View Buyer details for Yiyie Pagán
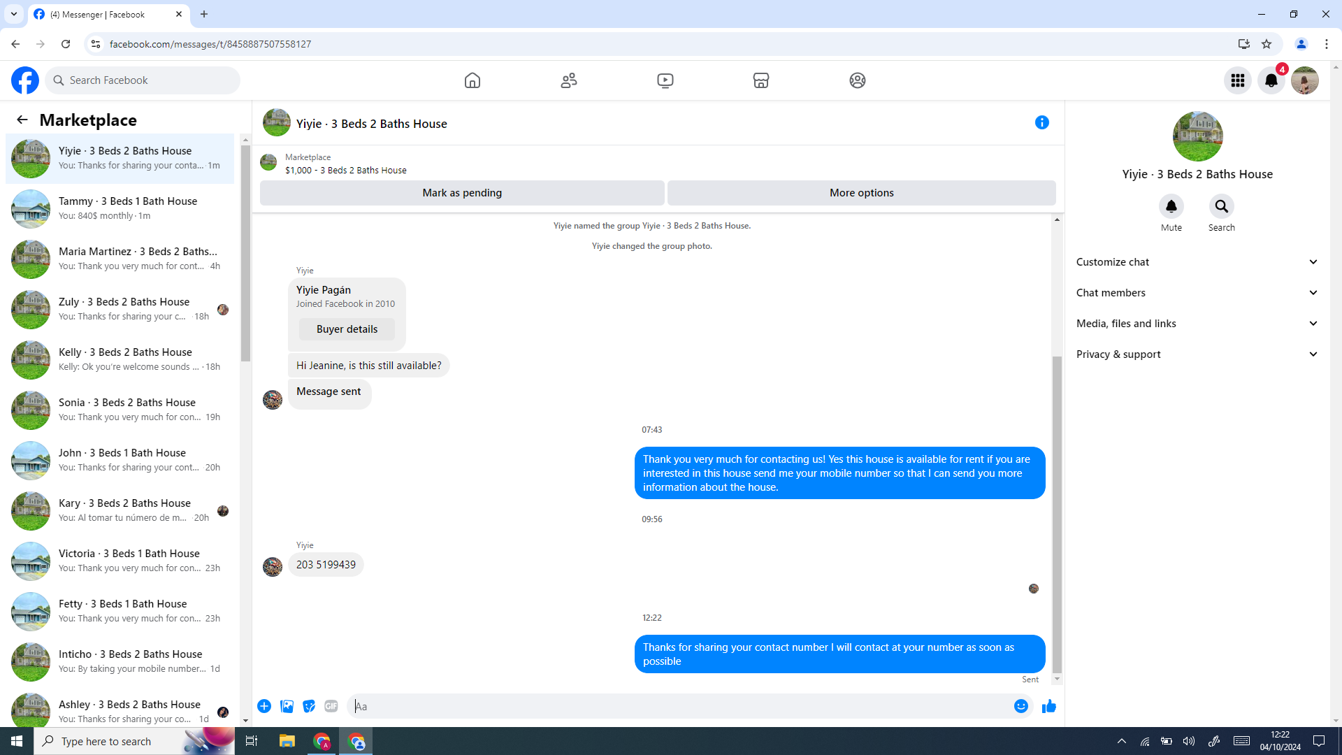The width and height of the screenshot is (1342, 755). pyautogui.click(x=347, y=329)
